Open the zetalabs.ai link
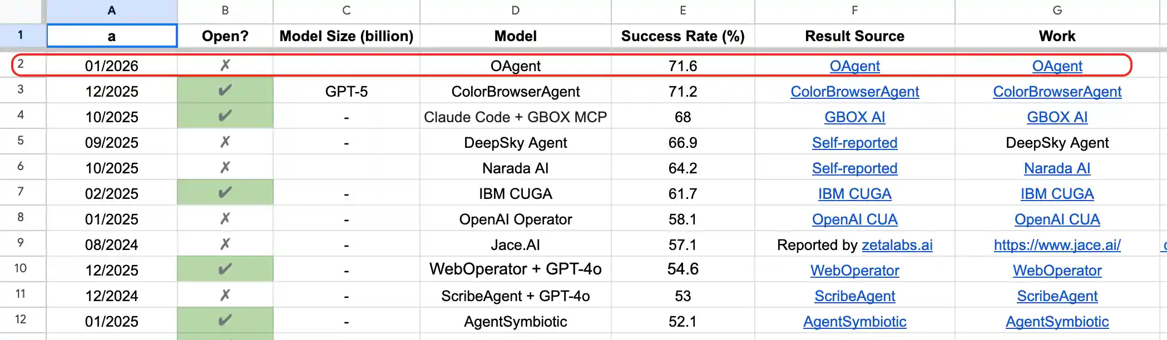Viewport: 1167px width, 340px height. click(897, 245)
